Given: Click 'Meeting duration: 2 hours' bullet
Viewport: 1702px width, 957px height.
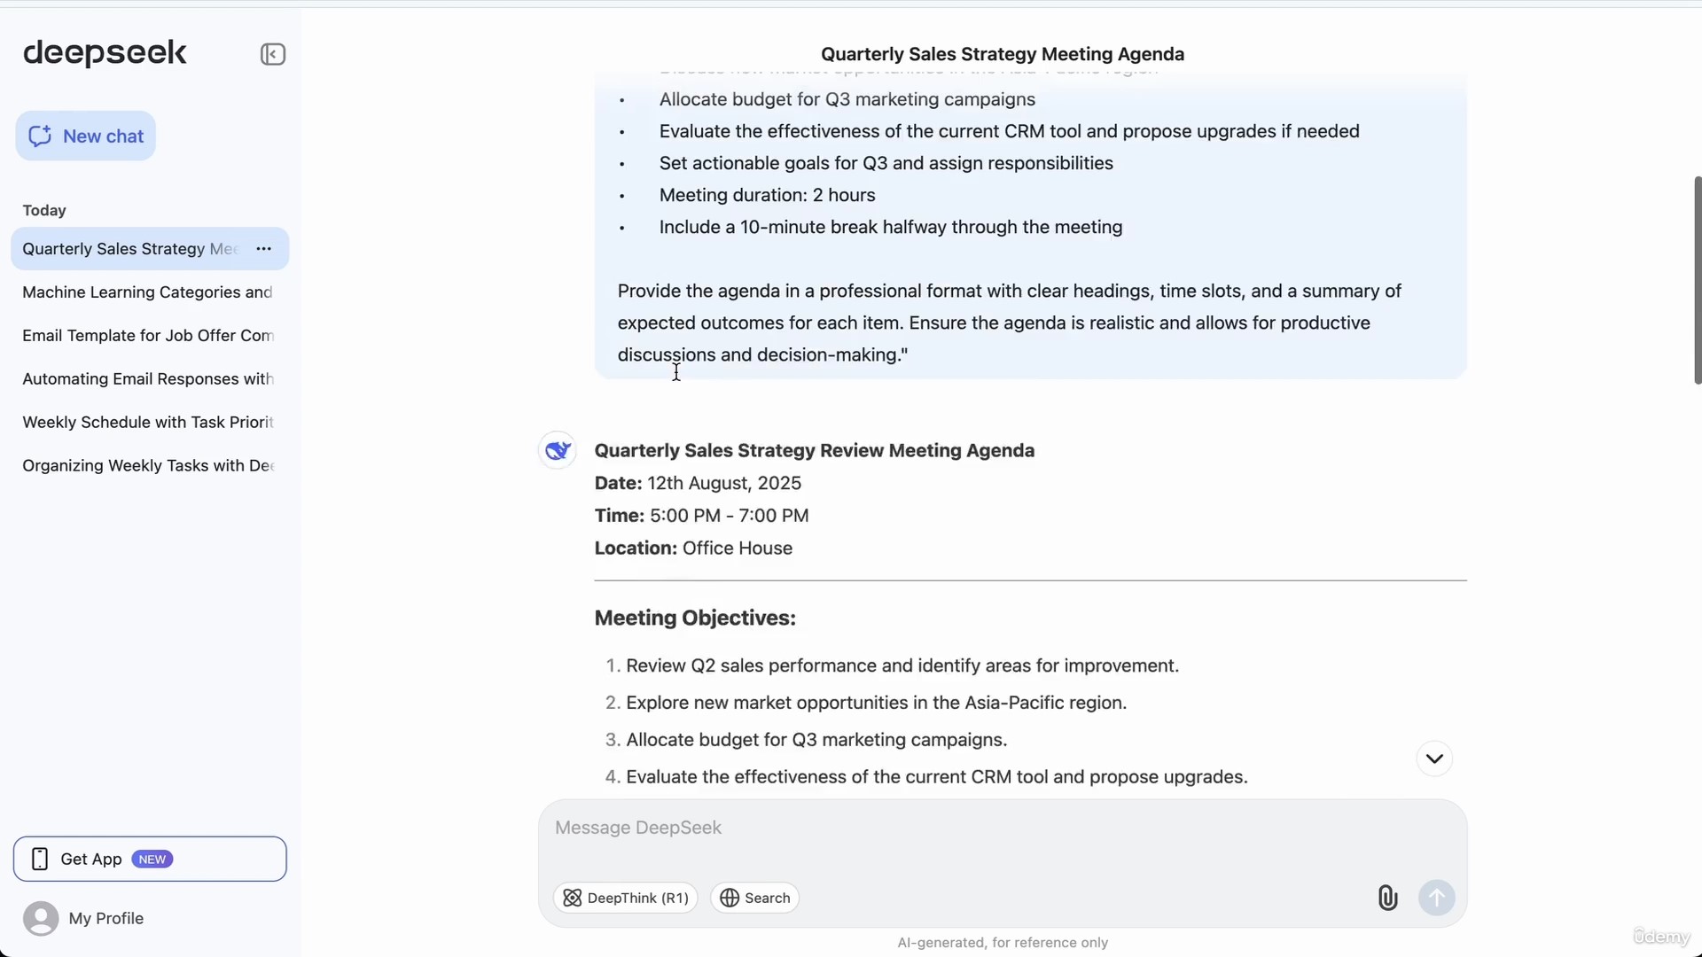Looking at the screenshot, I should (x=767, y=195).
